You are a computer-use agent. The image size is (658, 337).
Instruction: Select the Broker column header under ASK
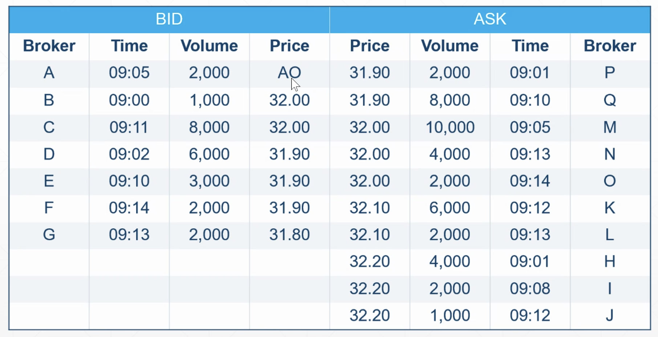coord(610,46)
